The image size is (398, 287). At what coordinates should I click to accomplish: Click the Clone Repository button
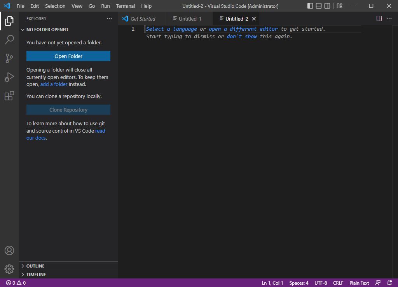coord(68,110)
